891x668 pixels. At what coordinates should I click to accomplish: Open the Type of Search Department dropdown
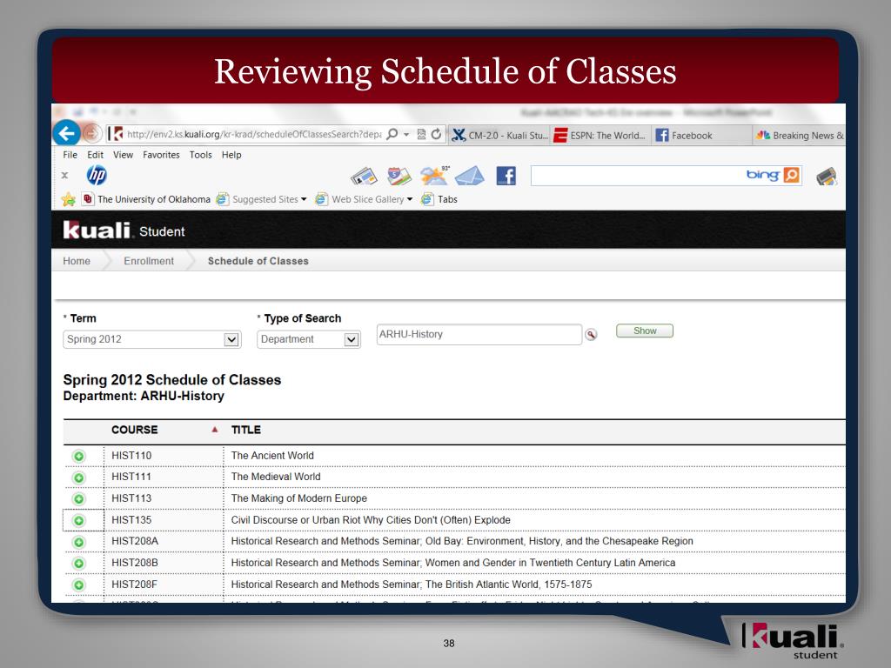click(309, 339)
